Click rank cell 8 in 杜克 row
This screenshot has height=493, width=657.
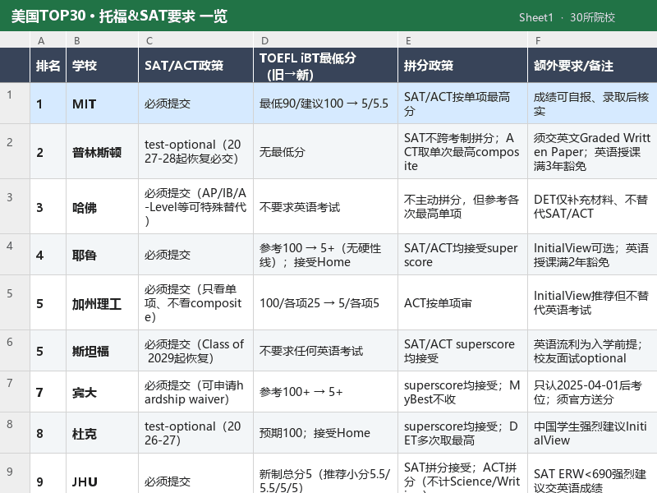[x=48, y=433]
